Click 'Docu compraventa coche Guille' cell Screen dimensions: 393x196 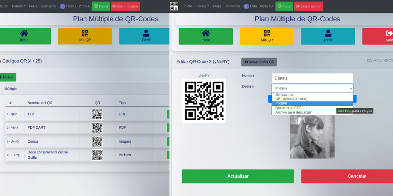tap(48, 155)
